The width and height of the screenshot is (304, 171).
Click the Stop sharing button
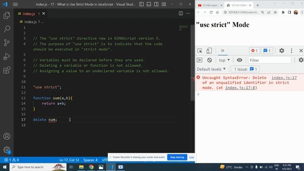pyautogui.click(x=177, y=157)
